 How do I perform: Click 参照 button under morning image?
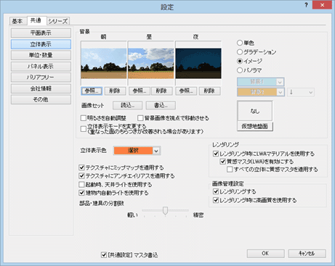coord(92,91)
